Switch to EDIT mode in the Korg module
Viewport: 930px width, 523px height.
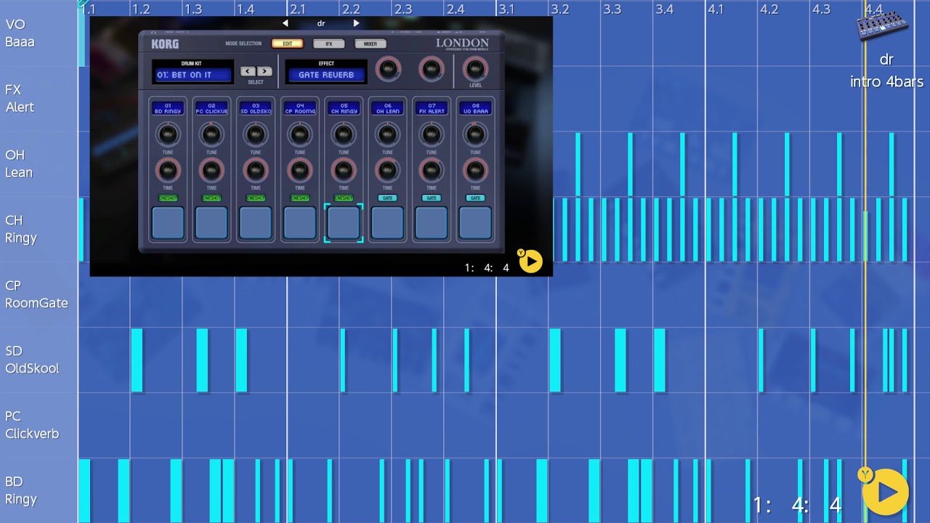click(287, 44)
